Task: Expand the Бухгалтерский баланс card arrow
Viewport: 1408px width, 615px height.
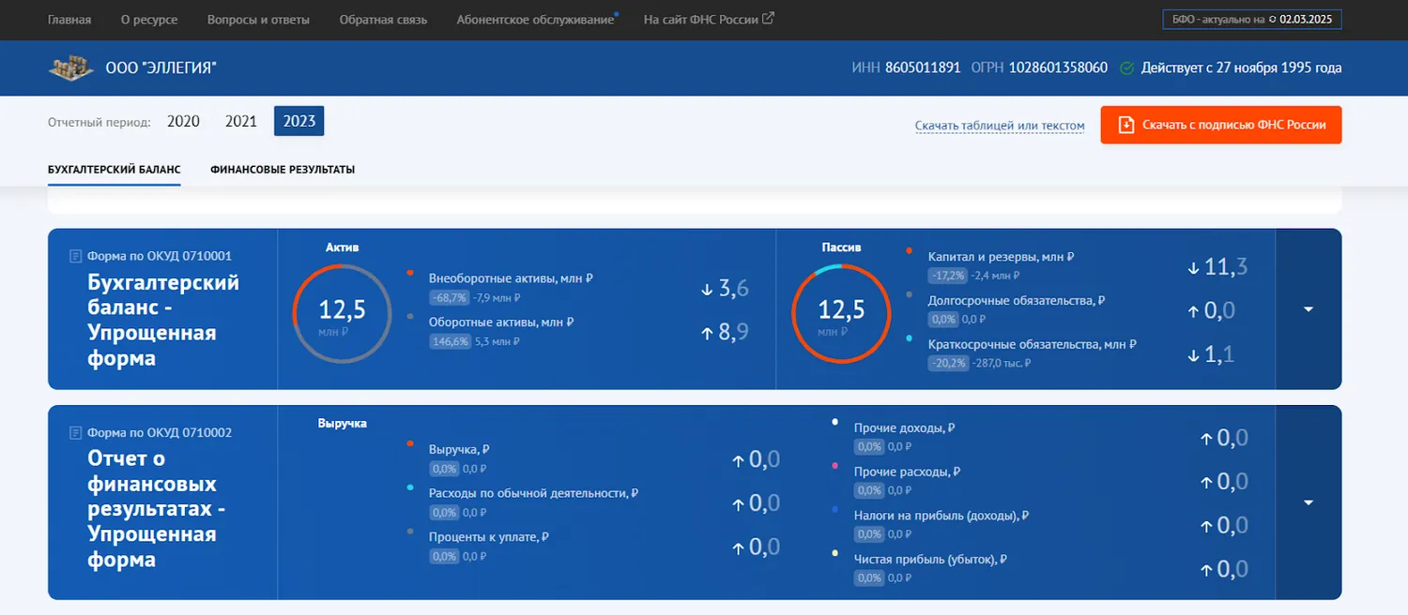Action: pos(1309,309)
